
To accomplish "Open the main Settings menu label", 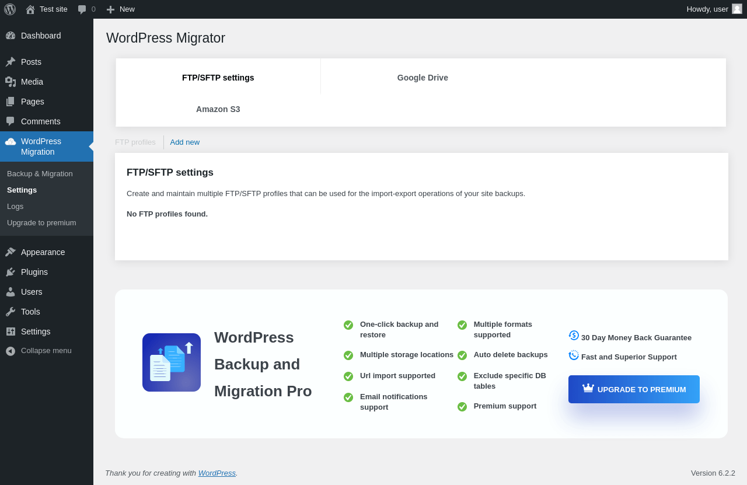I will [36, 332].
